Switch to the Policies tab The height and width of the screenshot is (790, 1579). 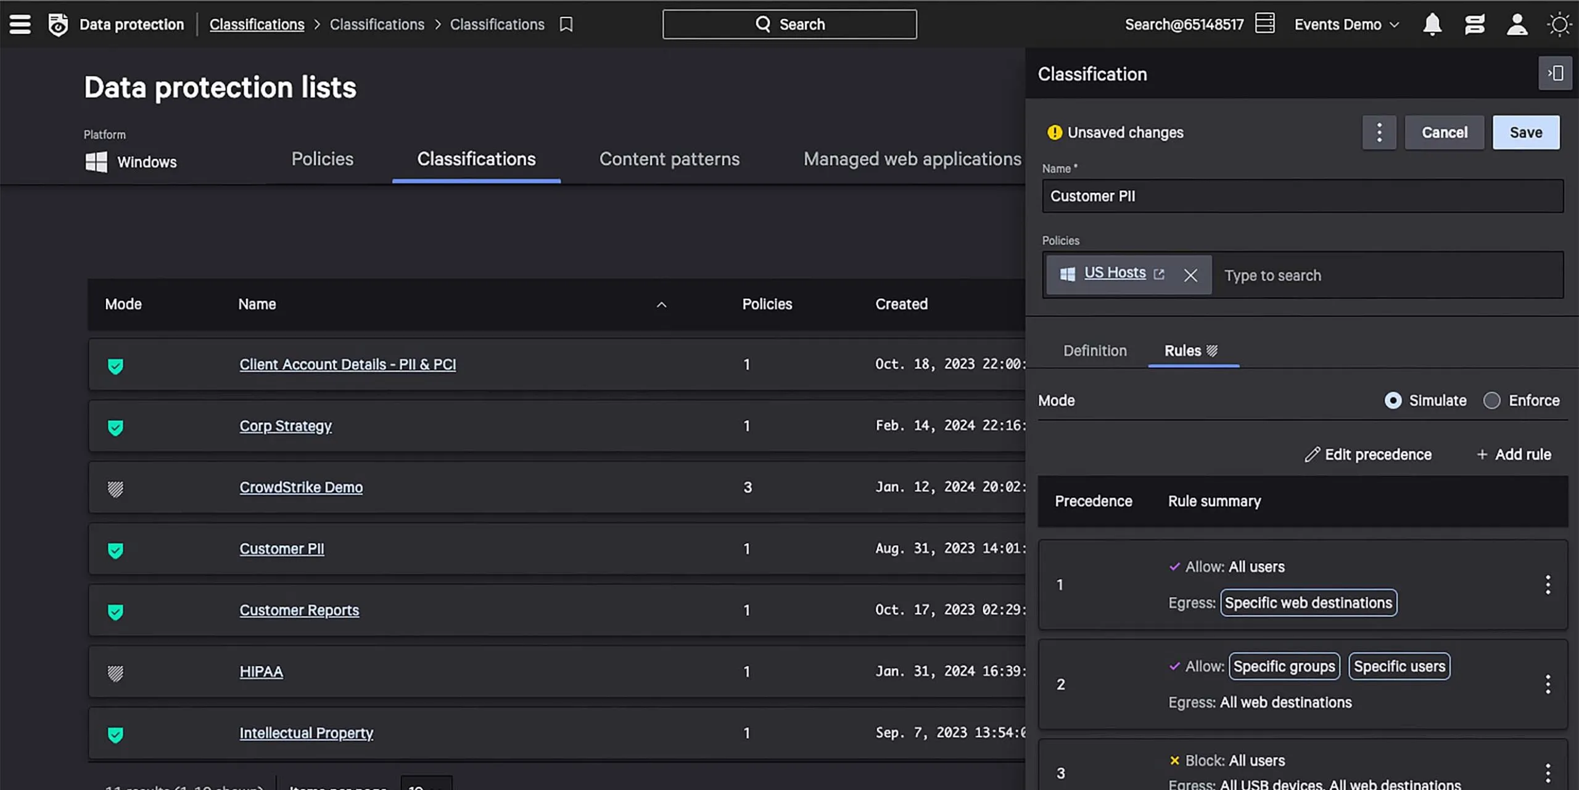323,159
